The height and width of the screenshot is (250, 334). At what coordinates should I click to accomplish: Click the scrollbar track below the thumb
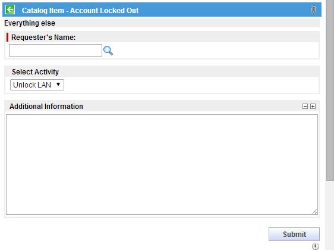330,215
